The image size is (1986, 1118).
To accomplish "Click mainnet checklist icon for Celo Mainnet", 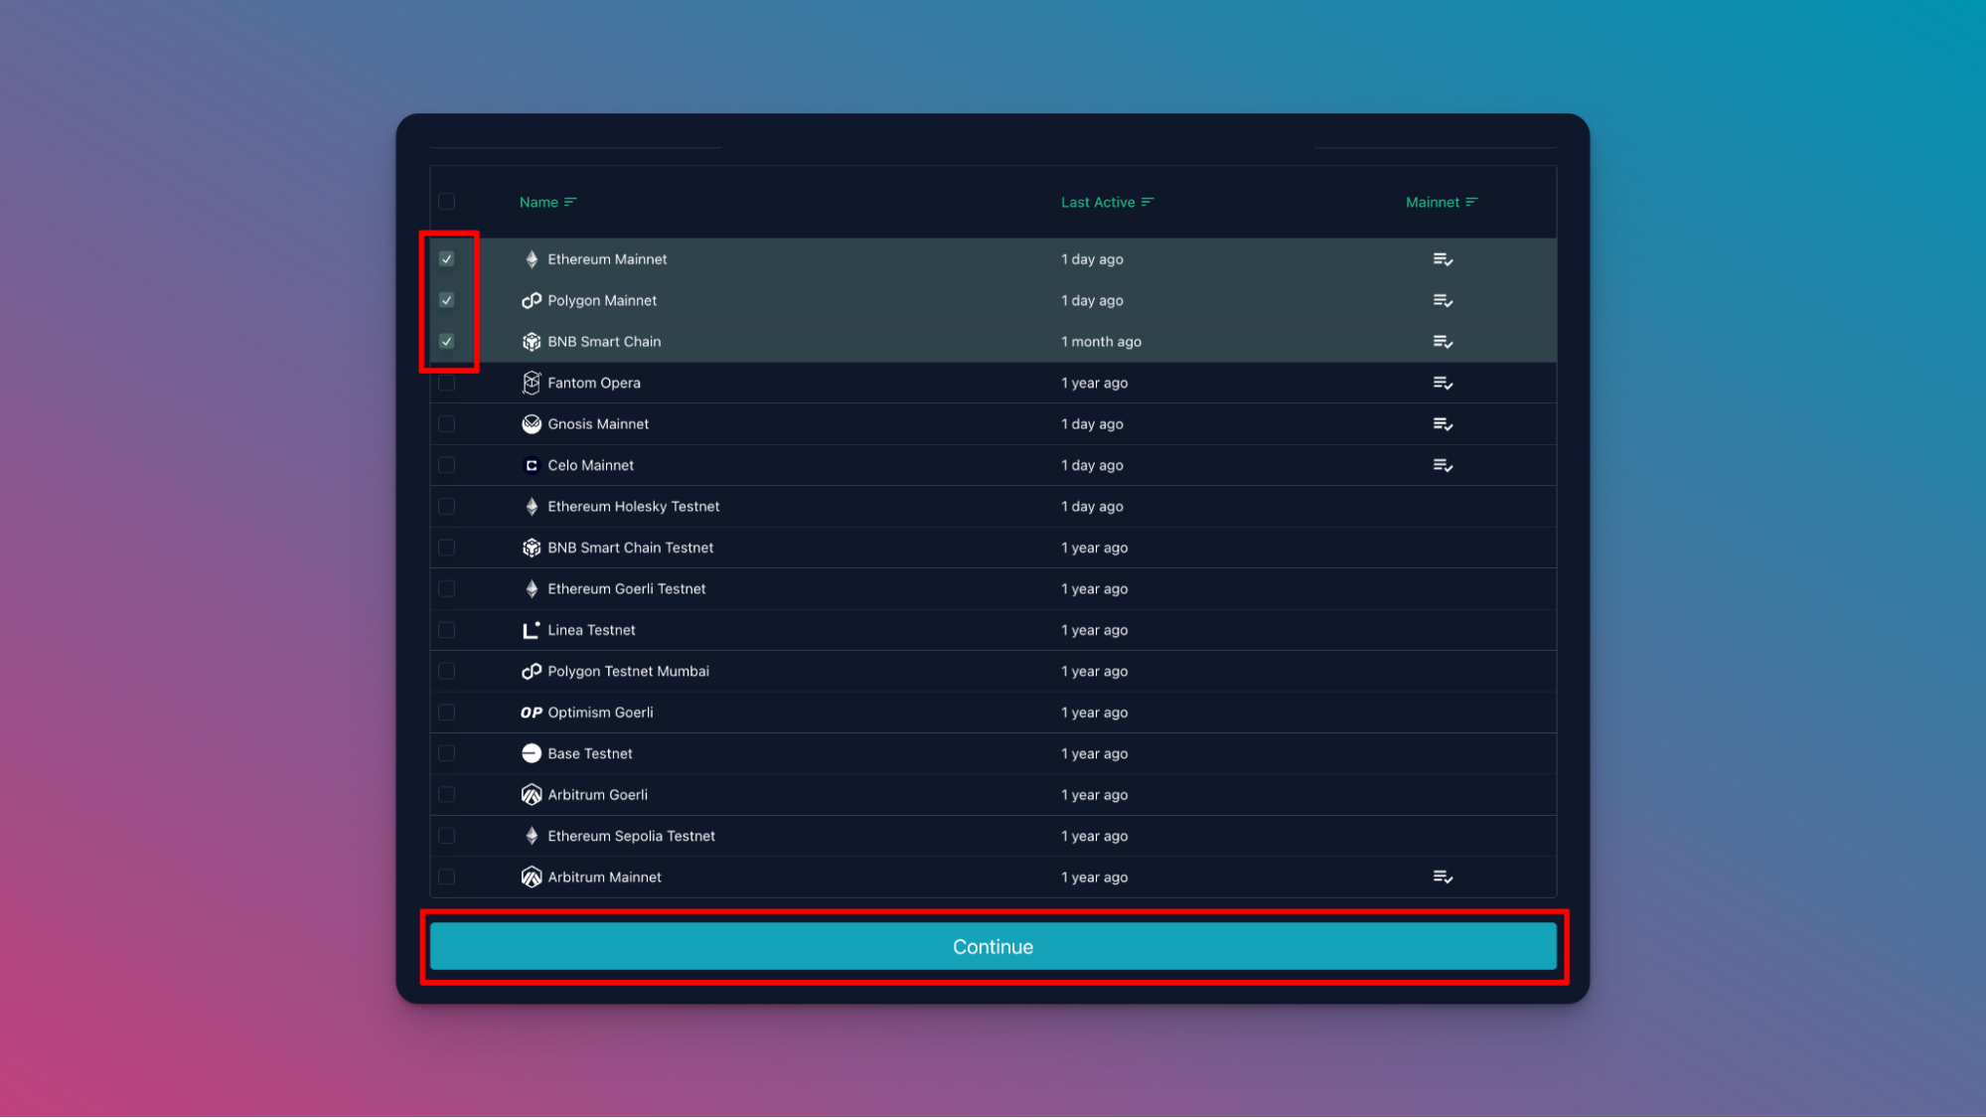I will [1443, 465].
